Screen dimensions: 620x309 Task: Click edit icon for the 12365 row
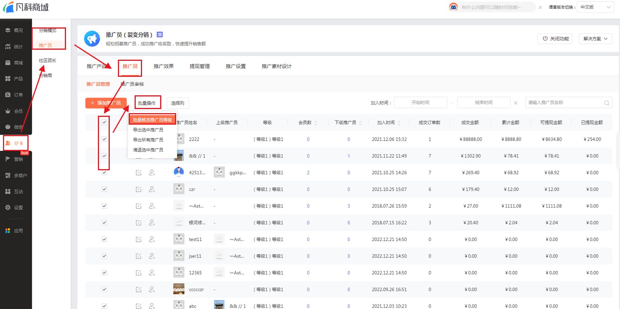point(138,273)
